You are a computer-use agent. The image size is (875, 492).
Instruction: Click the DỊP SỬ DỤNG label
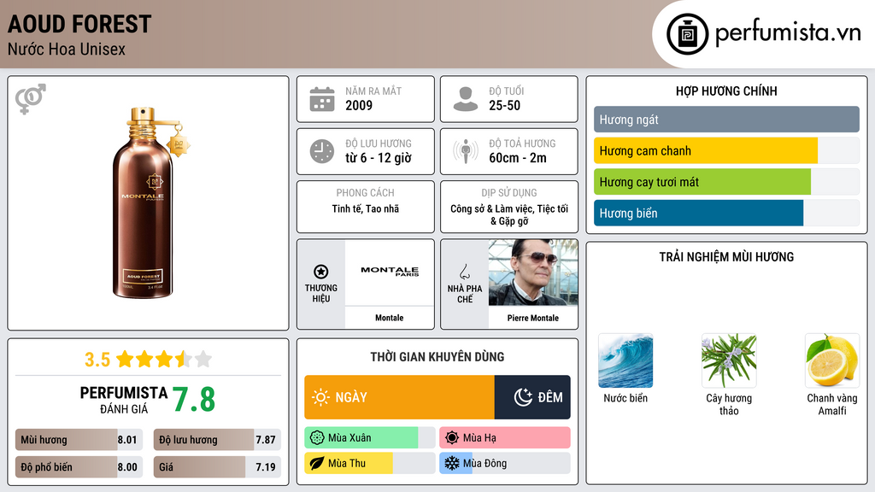pos(509,193)
